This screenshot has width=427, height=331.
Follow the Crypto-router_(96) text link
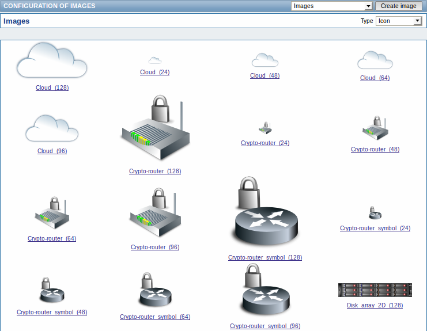point(155,247)
